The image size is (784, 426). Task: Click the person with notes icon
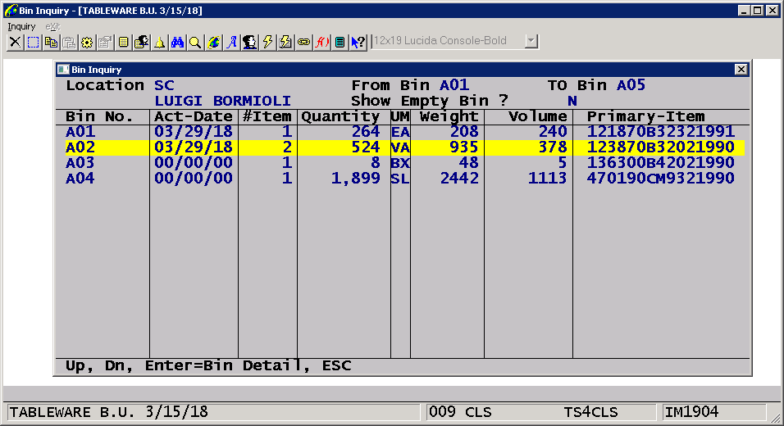pyautogui.click(x=142, y=42)
